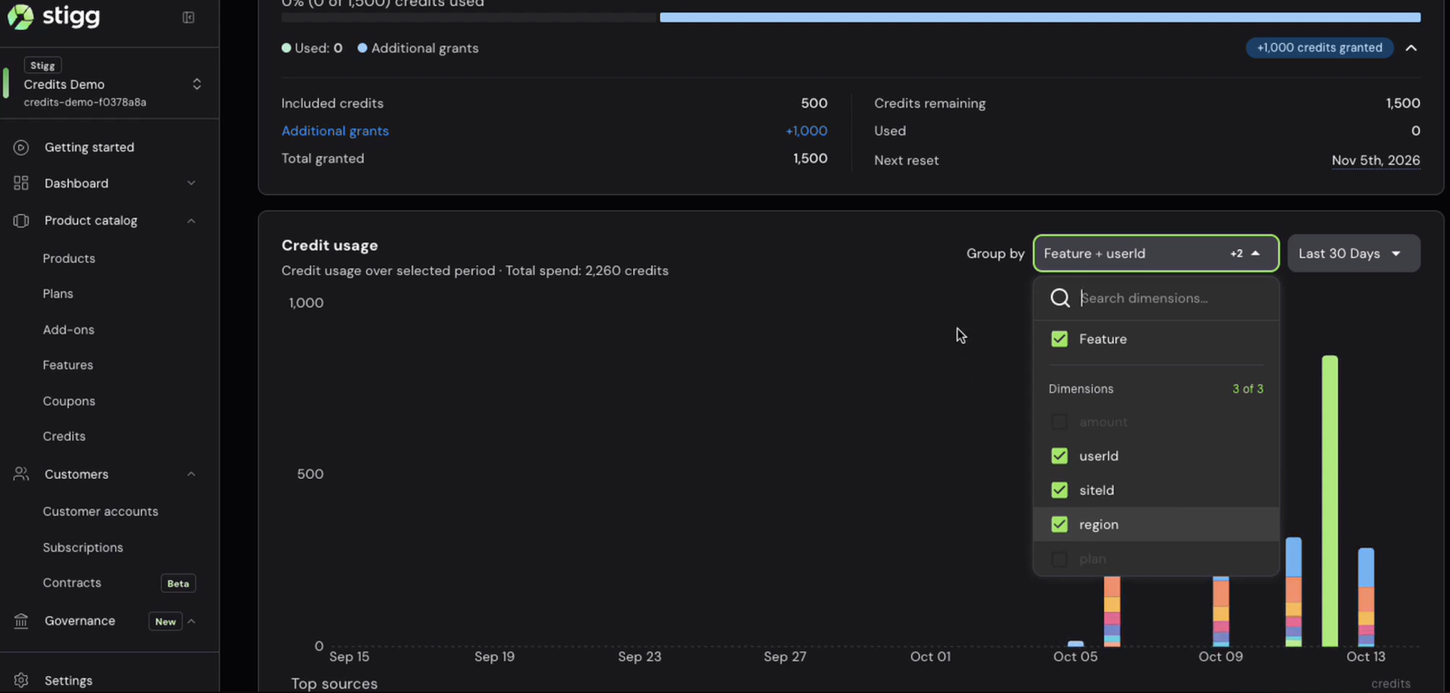The height and width of the screenshot is (693, 1450).
Task: Click the search magnifier icon in dimensions
Action: 1060,298
